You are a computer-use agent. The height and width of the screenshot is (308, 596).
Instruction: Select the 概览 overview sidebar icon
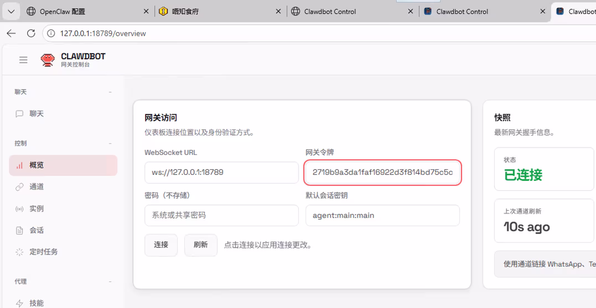19,165
